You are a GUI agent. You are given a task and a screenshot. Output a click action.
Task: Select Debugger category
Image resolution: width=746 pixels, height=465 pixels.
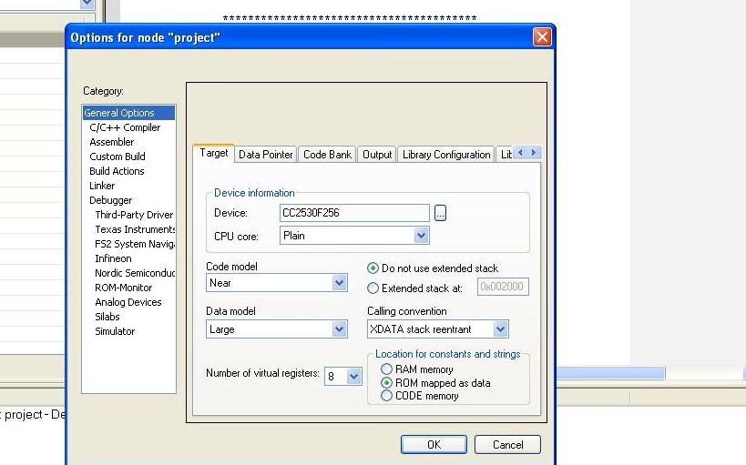pyautogui.click(x=111, y=200)
